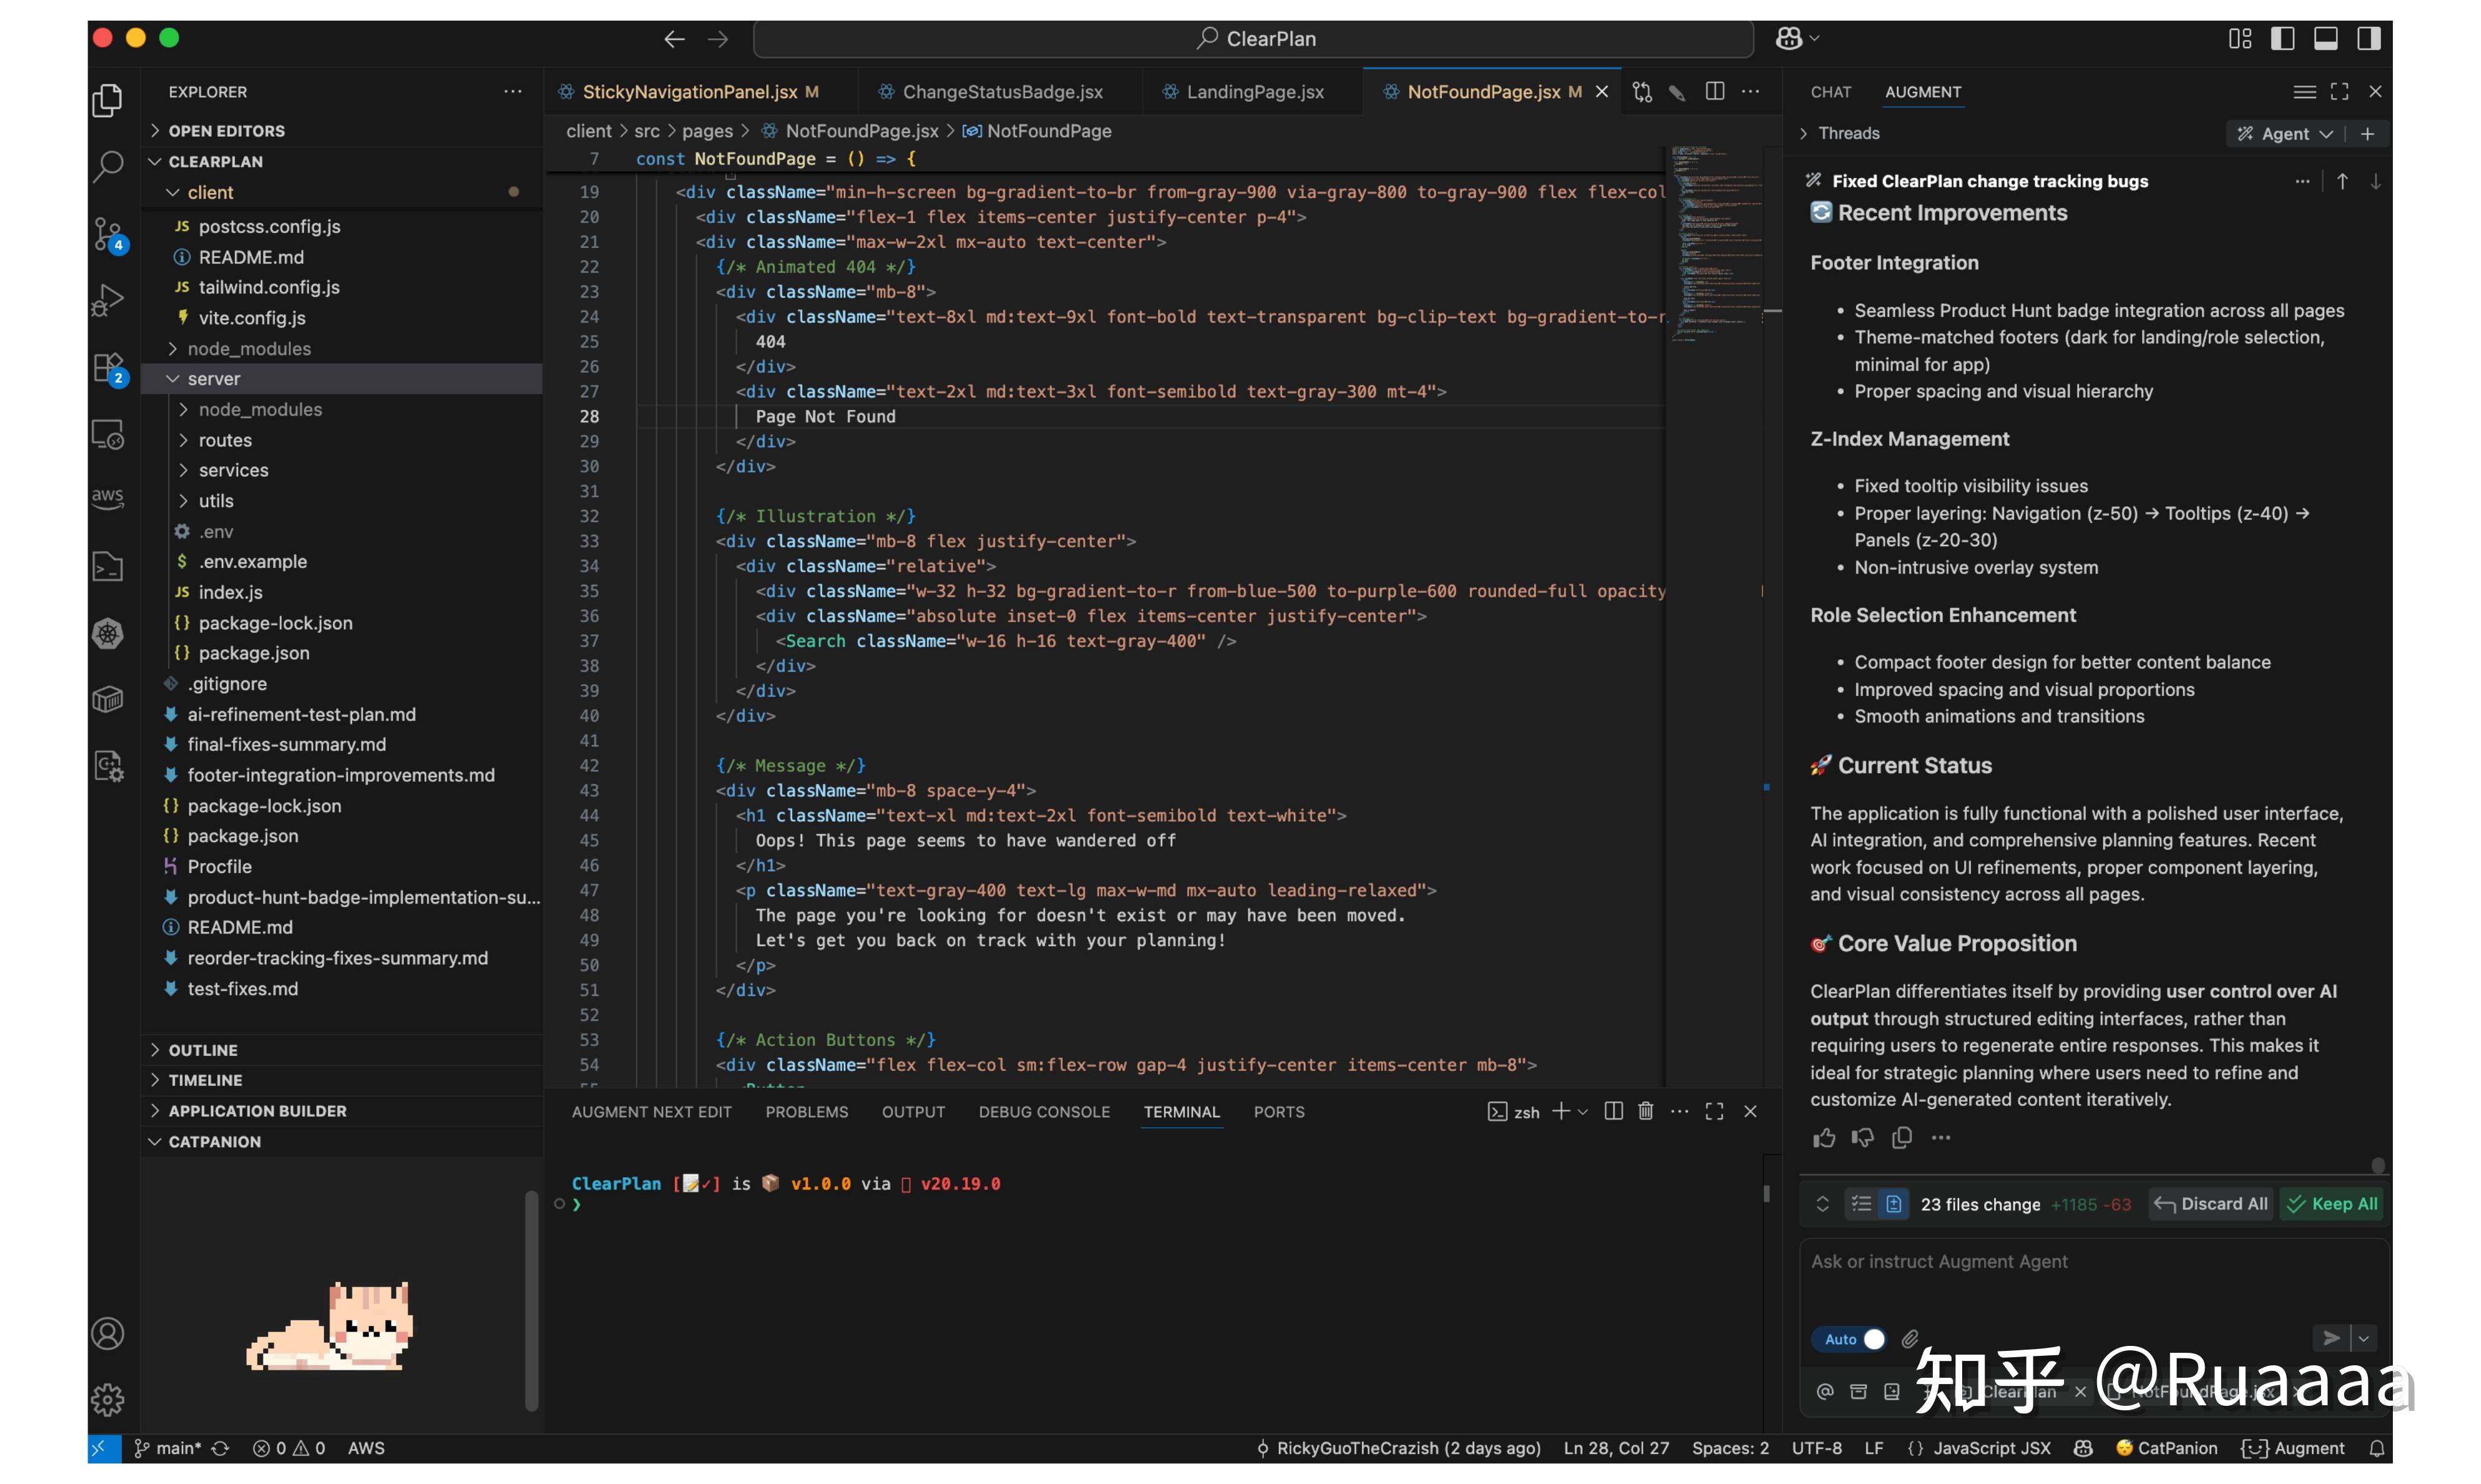Click the ClearPlan command center search box
The width and height of the screenshot is (2481, 1484).
(1253, 39)
